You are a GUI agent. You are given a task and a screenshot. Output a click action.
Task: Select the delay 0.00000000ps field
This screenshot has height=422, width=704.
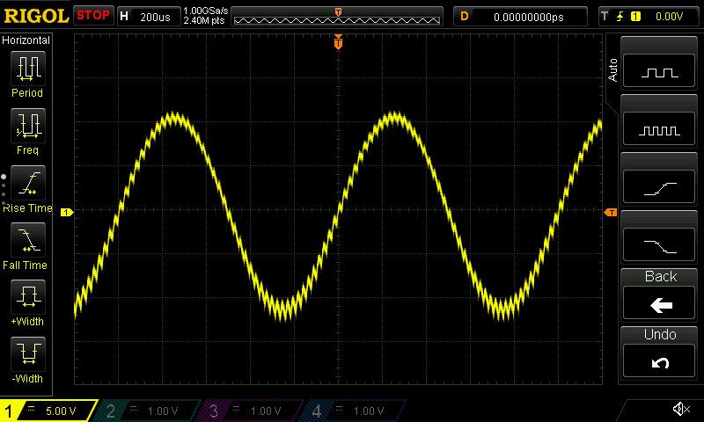point(521,17)
